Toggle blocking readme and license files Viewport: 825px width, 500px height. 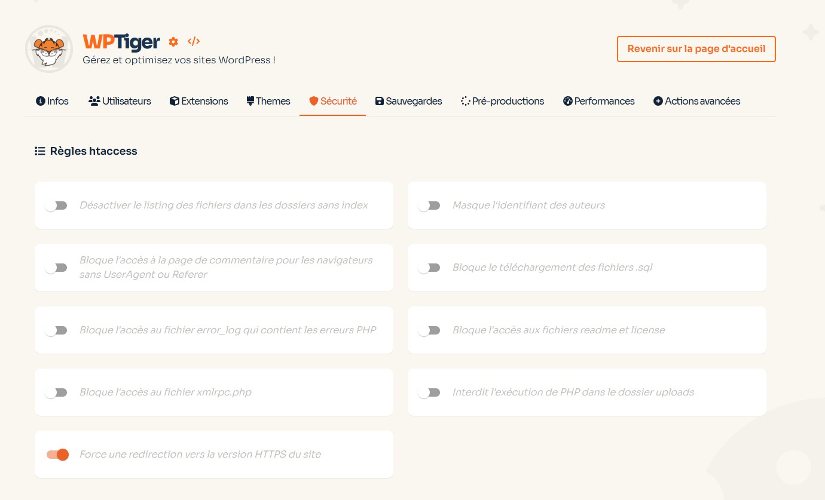pyautogui.click(x=429, y=330)
